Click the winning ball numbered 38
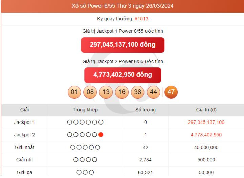Image resolution: width=244 pixels, height=178 pixels. [138, 92]
